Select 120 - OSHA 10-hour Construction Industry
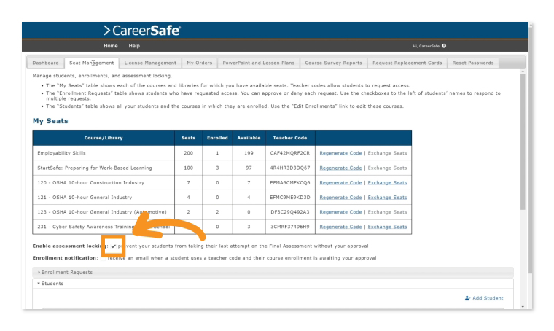Image resolution: width=554 pixels, height=331 pixels. click(x=91, y=182)
